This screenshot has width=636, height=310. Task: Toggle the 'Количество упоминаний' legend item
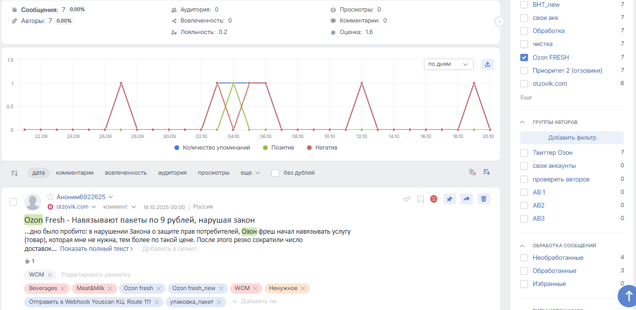[212, 147]
